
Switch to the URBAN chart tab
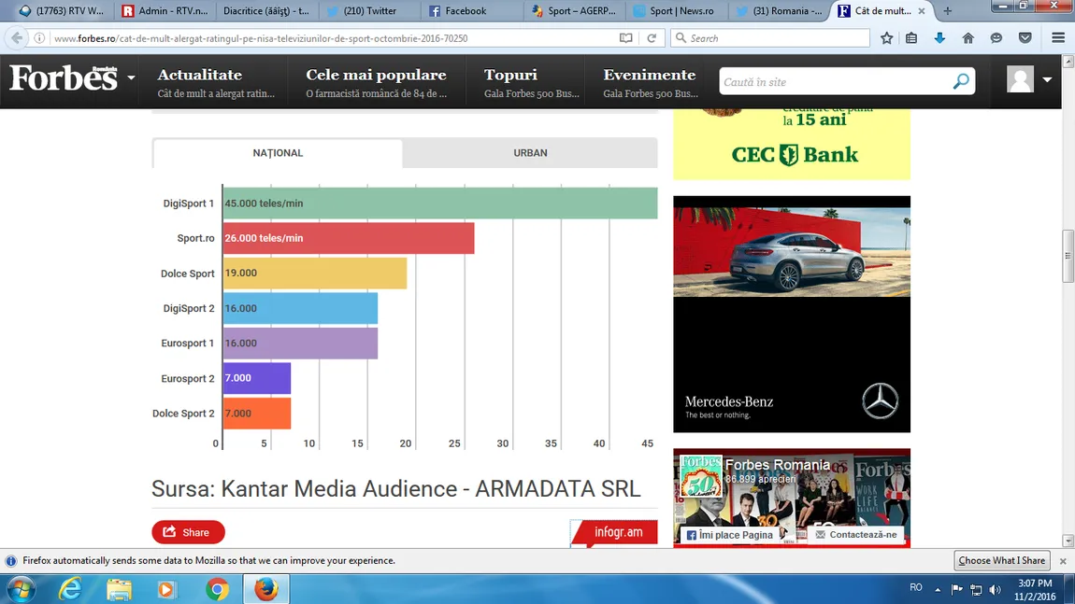click(530, 153)
